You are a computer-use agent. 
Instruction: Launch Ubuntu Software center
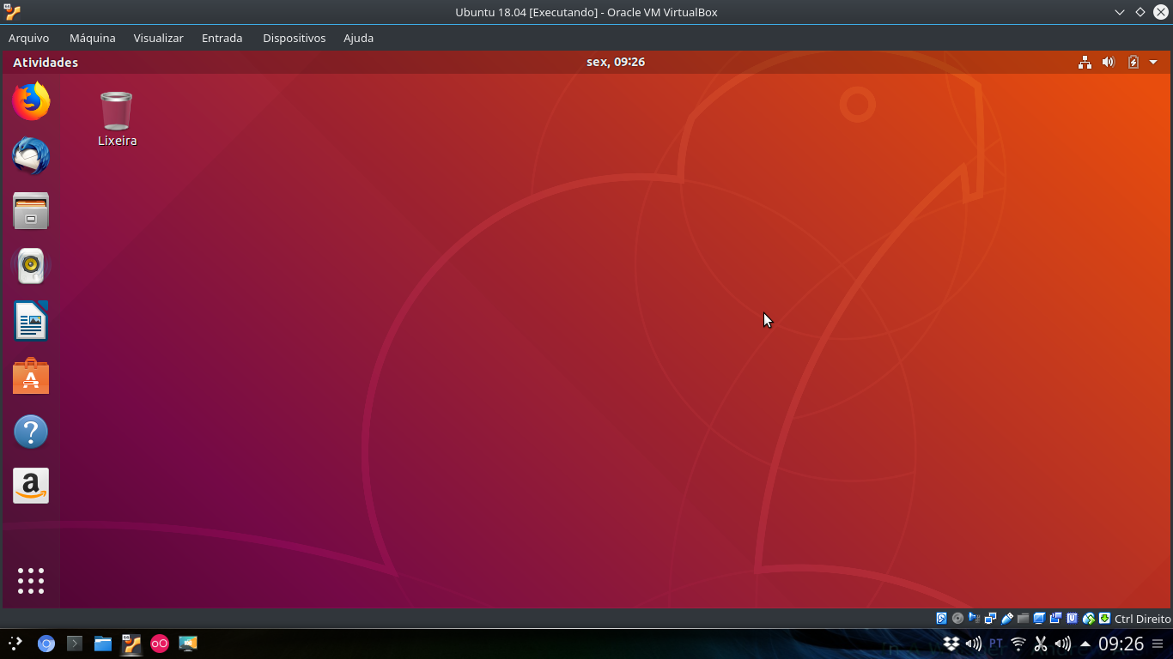pos(30,376)
